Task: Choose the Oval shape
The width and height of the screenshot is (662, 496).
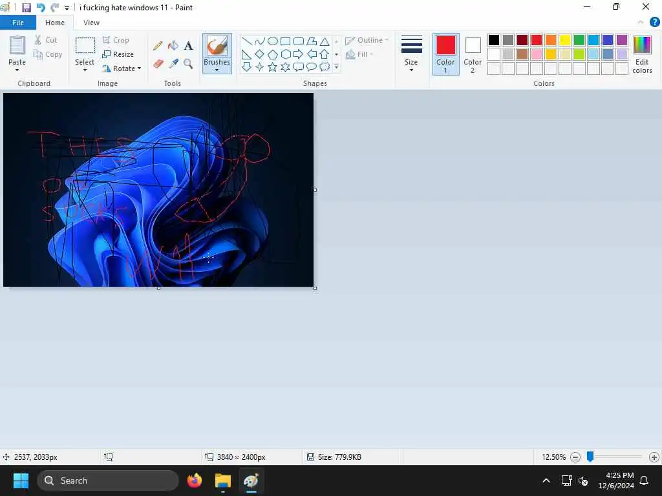Action: tap(273, 41)
